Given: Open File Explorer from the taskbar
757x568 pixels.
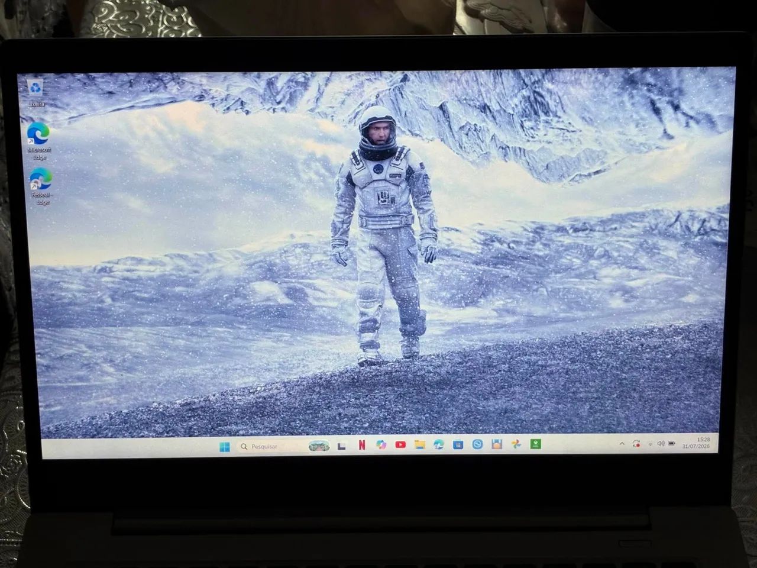Looking at the screenshot, I should point(420,444).
